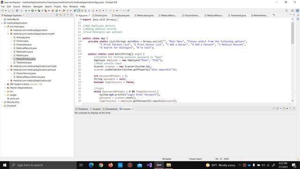Maximize the Package Explorer view
The image size is (300, 169).
(x=71, y=15)
